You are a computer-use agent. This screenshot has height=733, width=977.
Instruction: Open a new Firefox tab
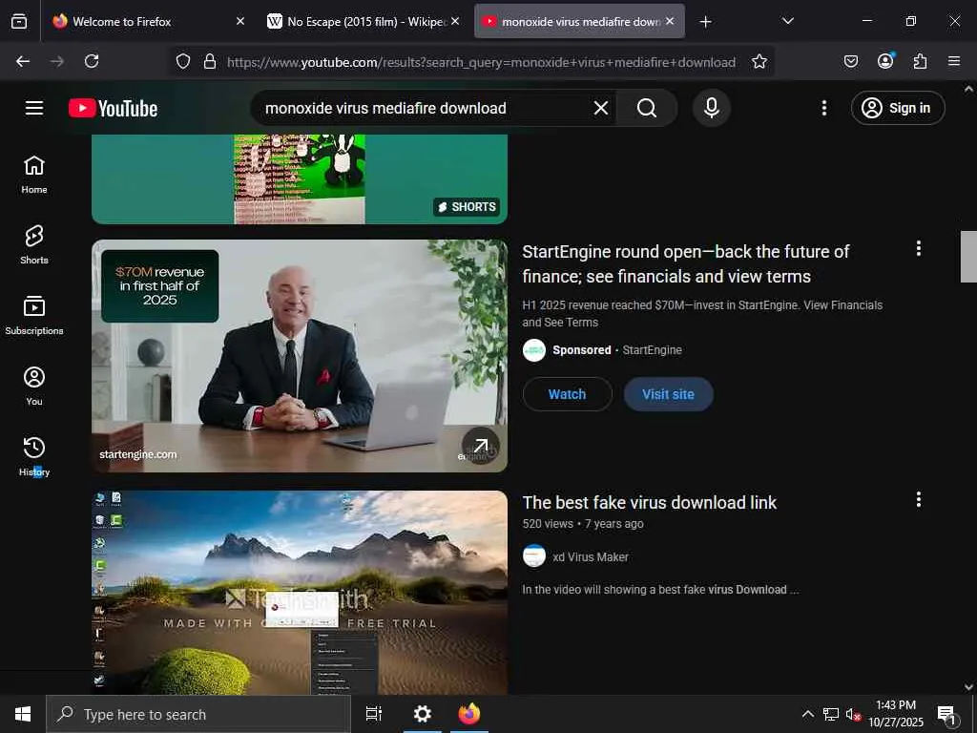[705, 22]
